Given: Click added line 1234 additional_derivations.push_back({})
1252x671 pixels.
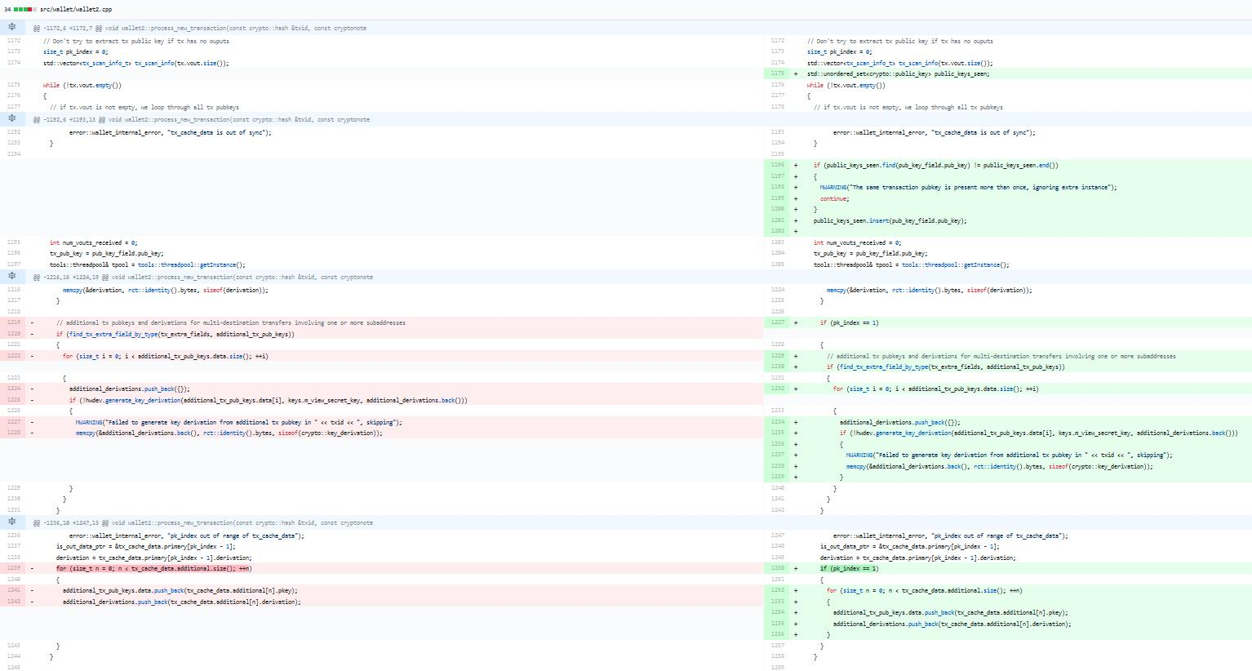Looking at the screenshot, I should tap(899, 422).
